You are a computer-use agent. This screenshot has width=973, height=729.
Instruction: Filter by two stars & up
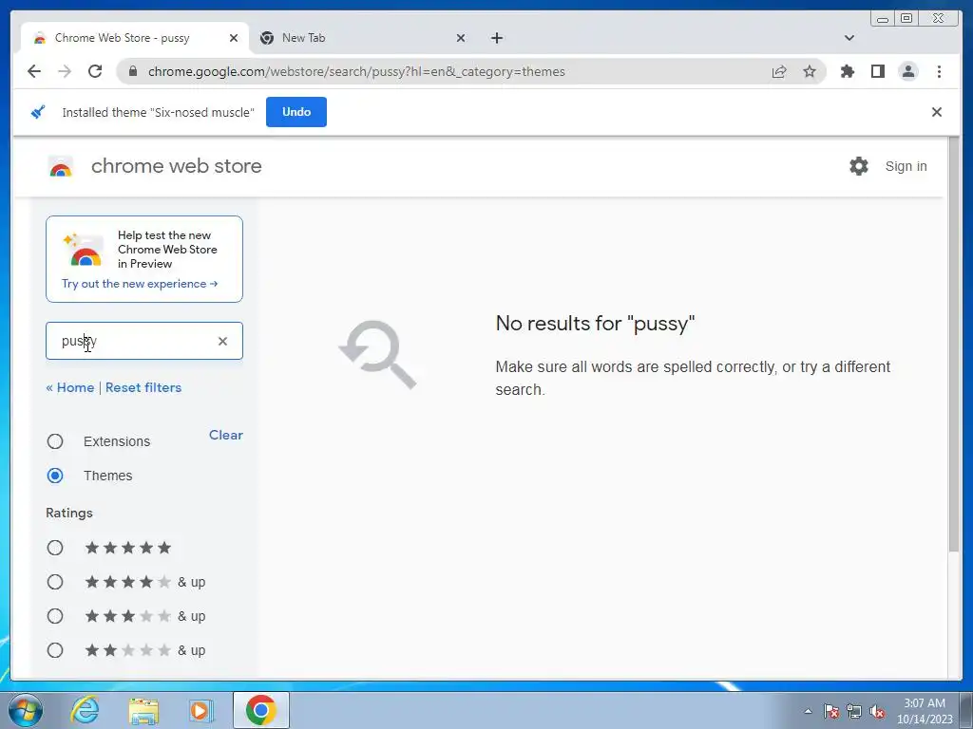pos(55,650)
